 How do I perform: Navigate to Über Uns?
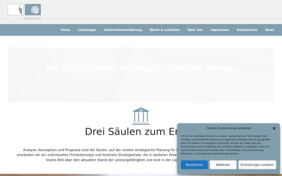coord(195,30)
